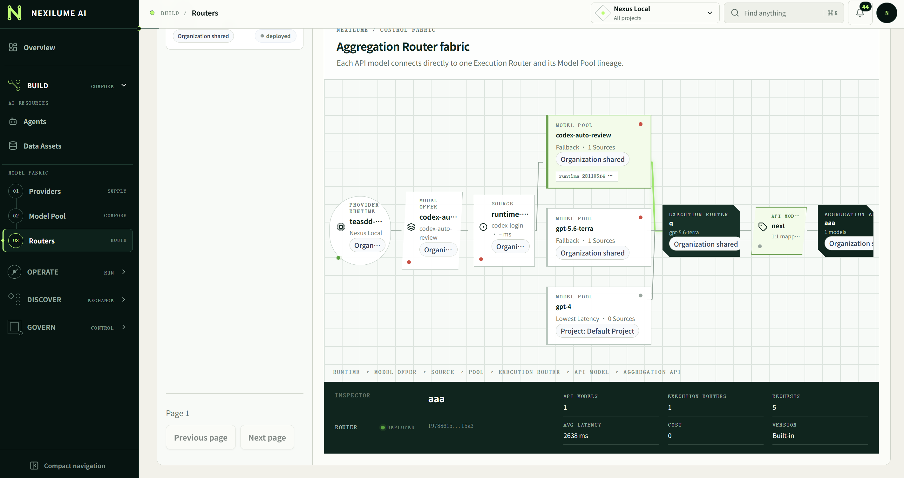Open the Providers menu item
Viewport: 904px width, 478px height.
coord(68,191)
